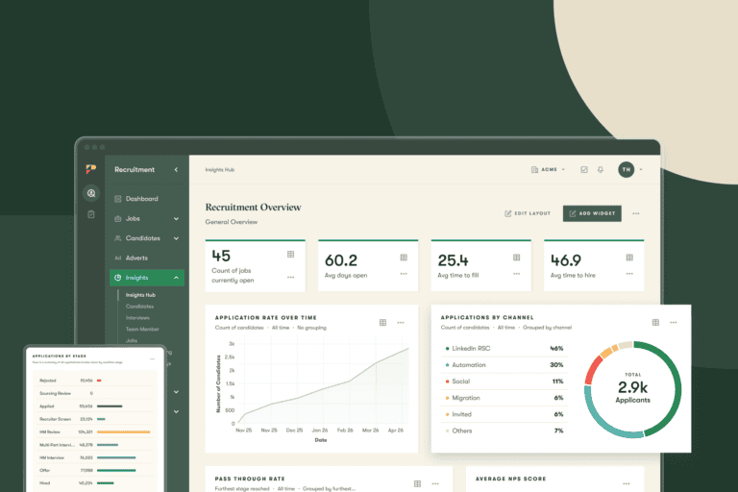738x492 pixels.
Task: Open table view on the 45 jobs card
Action: click(291, 255)
